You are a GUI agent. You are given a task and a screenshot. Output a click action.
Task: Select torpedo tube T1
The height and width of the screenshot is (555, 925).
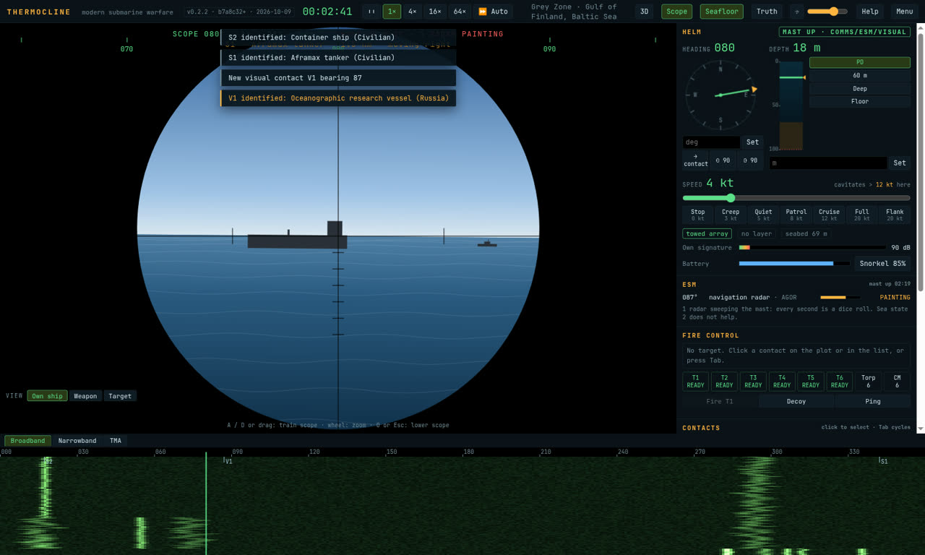pyautogui.click(x=695, y=382)
